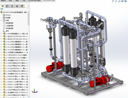Expand the KJ-UF9050膜装配体1<3> node
Viewport: 128px width, 98px height.
(x=1, y=47)
